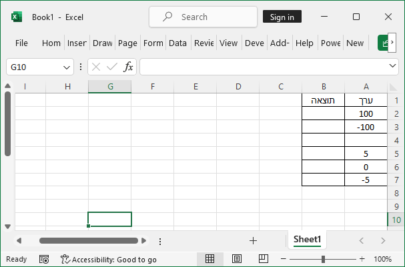Open the Name Box dropdown
The image size is (405, 267).
pyautogui.click(x=67, y=67)
